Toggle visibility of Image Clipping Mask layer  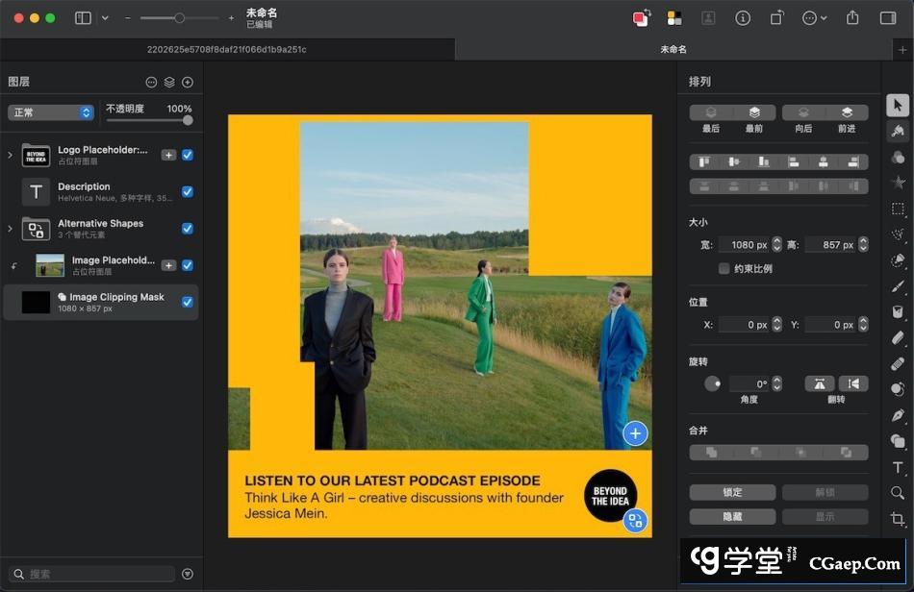188,302
